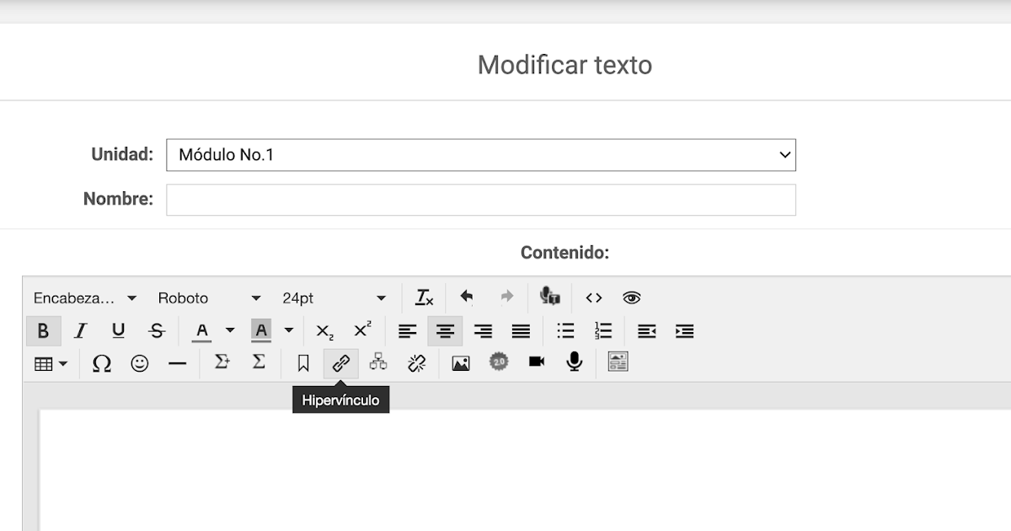Click the Remove link icon

coord(416,362)
